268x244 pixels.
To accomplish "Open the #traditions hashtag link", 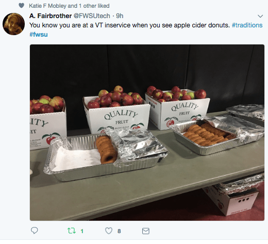I will (247, 25).
